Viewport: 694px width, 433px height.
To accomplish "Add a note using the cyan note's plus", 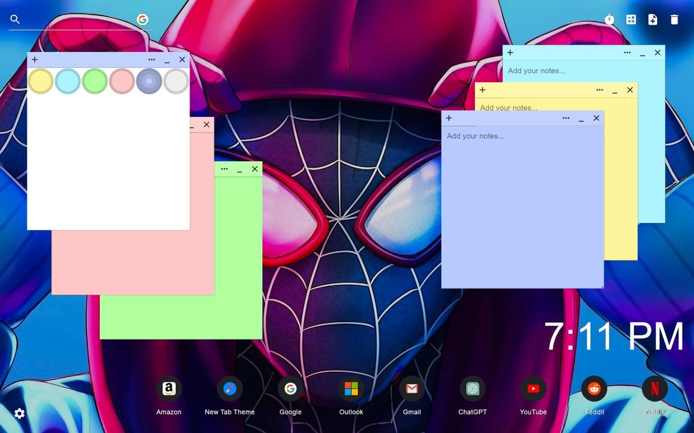I will click(510, 53).
